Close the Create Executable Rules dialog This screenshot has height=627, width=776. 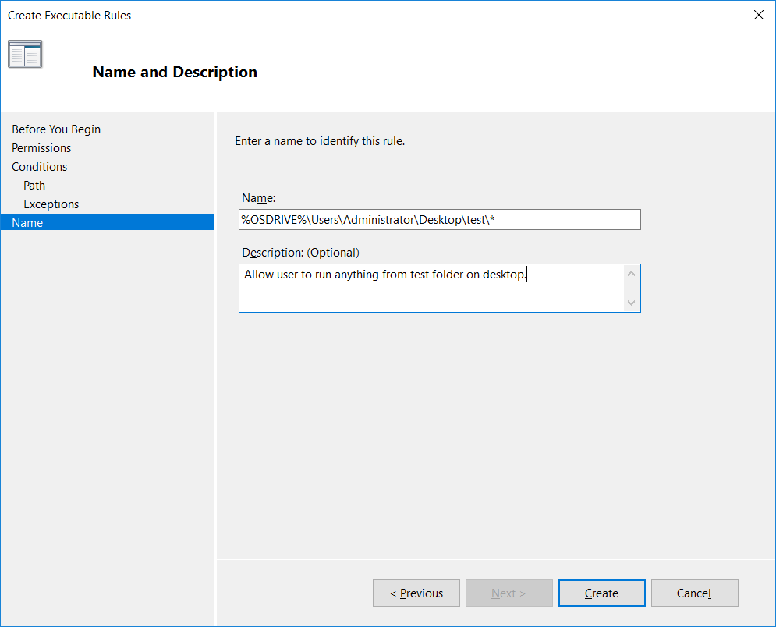click(x=758, y=16)
